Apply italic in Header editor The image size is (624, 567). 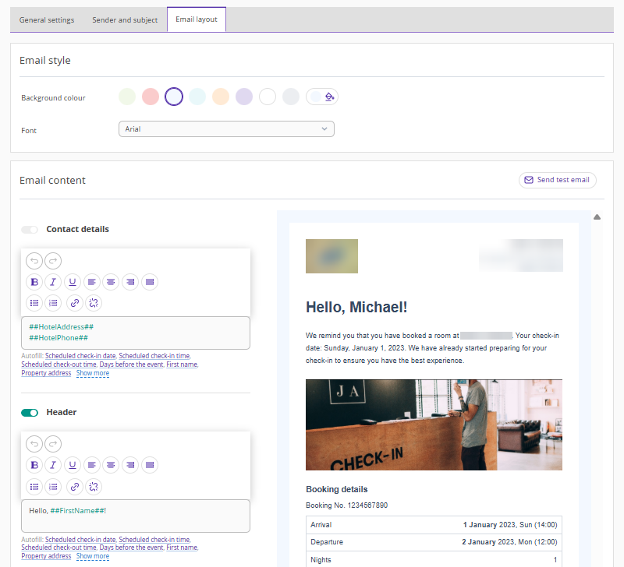(x=53, y=465)
